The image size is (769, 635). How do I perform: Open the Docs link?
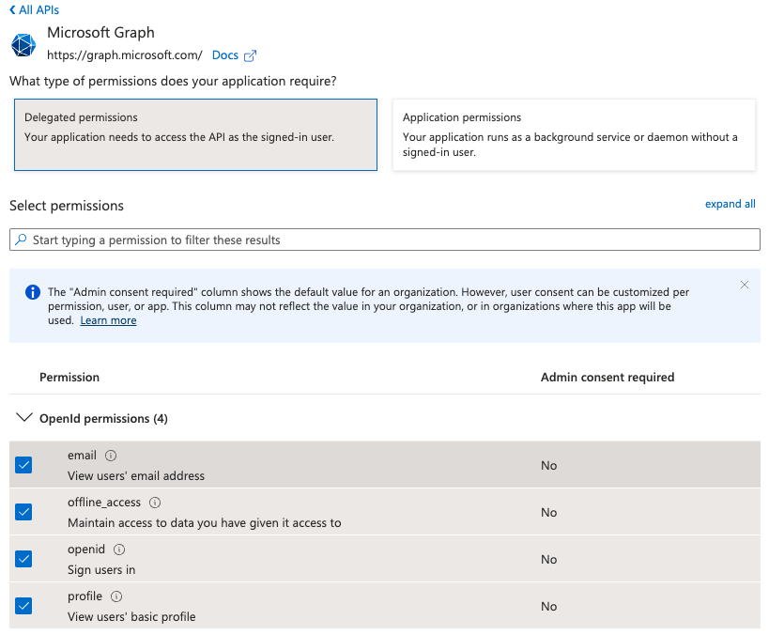225,55
